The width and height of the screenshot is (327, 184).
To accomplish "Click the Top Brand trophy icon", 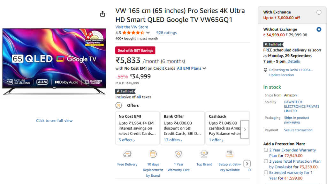I will [x=204, y=154].
